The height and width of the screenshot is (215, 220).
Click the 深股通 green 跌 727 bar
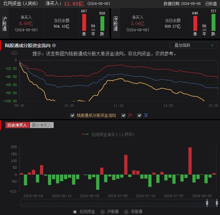214,22
